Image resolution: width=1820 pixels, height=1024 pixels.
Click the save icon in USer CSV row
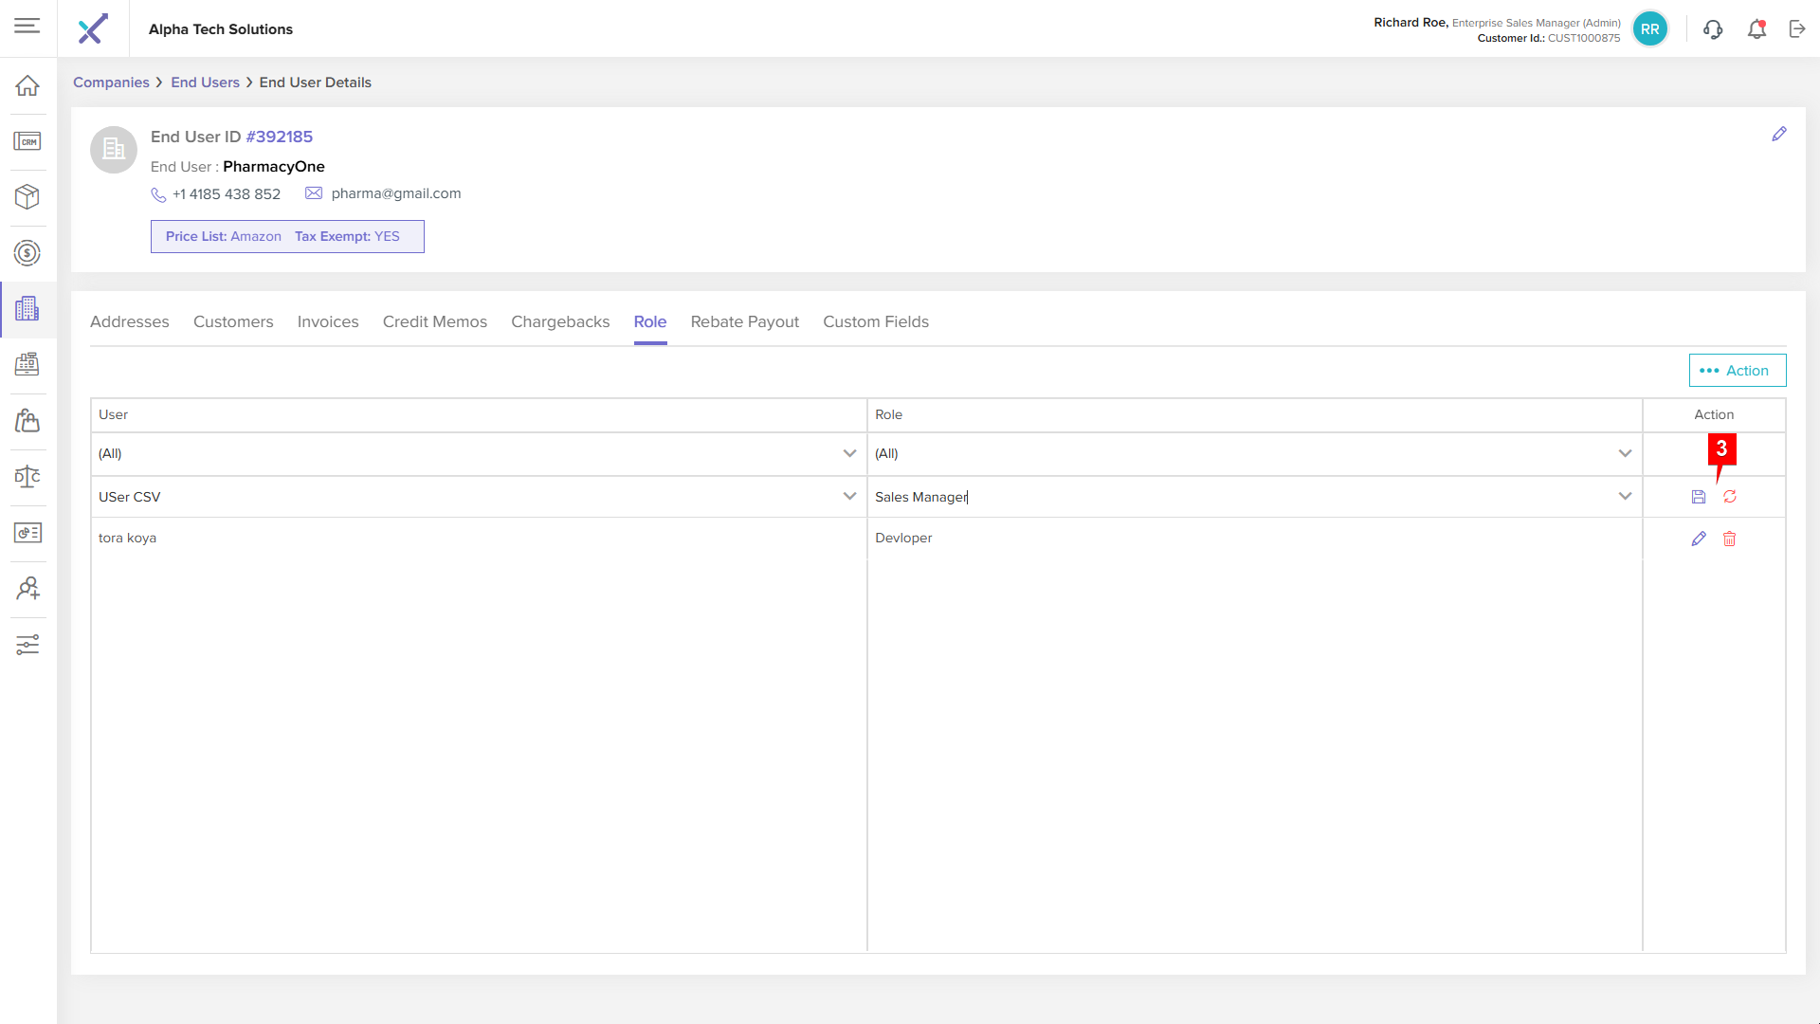(x=1698, y=497)
